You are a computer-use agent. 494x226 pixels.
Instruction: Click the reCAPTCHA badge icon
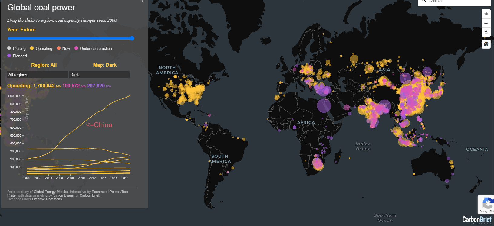click(487, 204)
